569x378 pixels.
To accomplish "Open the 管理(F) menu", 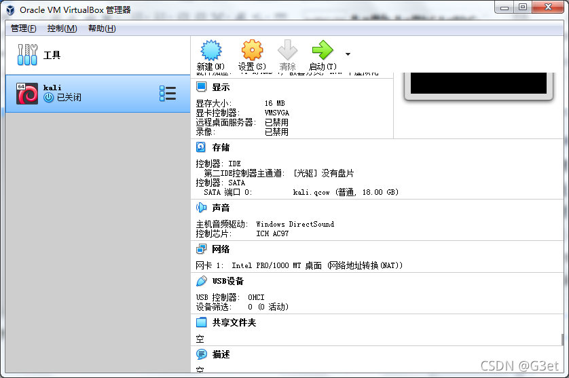I will pos(24,29).
